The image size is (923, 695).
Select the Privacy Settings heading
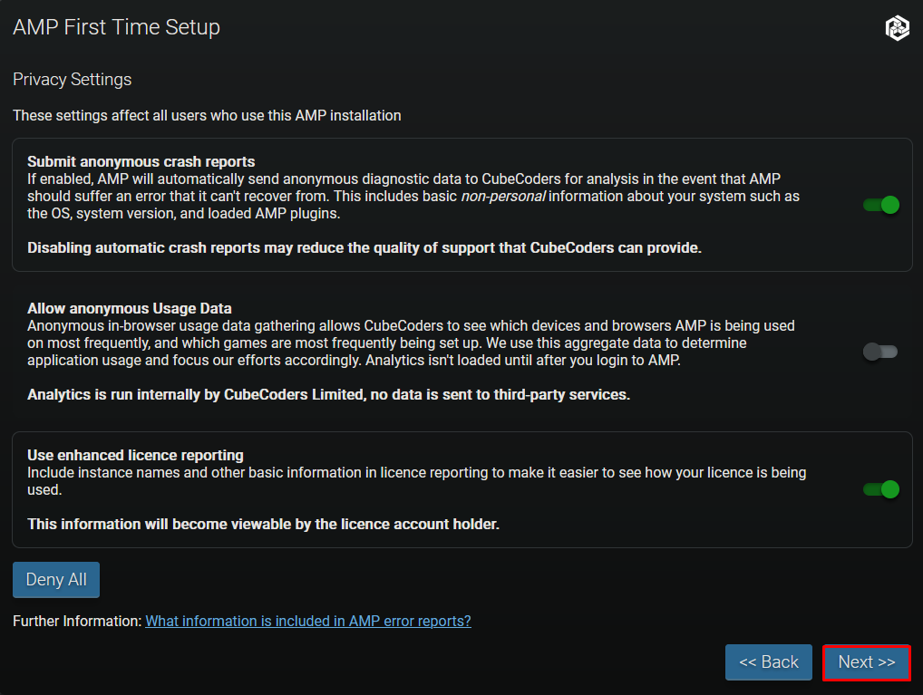pyautogui.click(x=73, y=80)
